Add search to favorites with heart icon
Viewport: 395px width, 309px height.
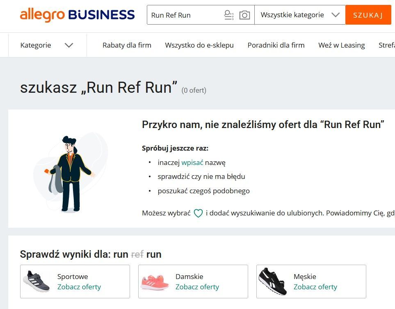198,213
